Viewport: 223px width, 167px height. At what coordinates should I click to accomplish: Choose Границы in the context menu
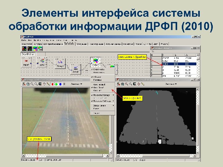(103, 80)
